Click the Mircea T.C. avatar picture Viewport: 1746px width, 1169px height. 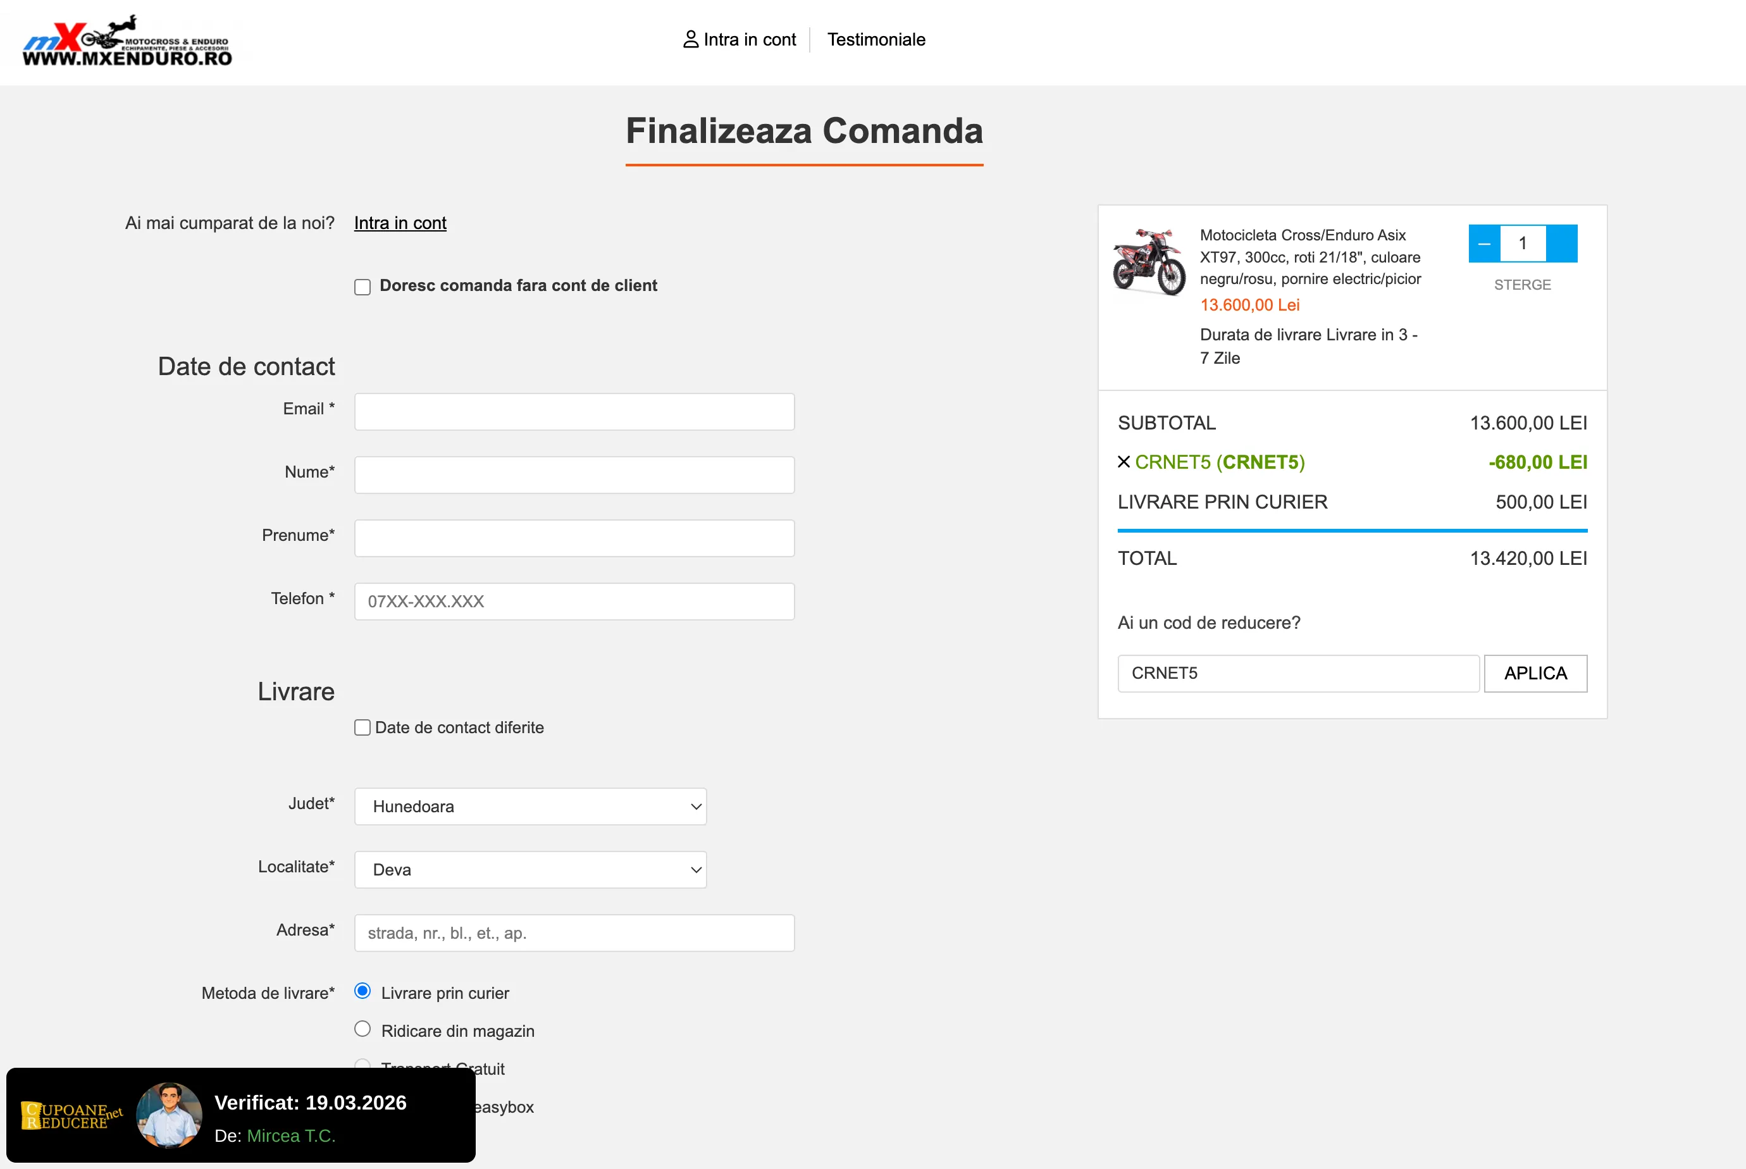[x=170, y=1115]
